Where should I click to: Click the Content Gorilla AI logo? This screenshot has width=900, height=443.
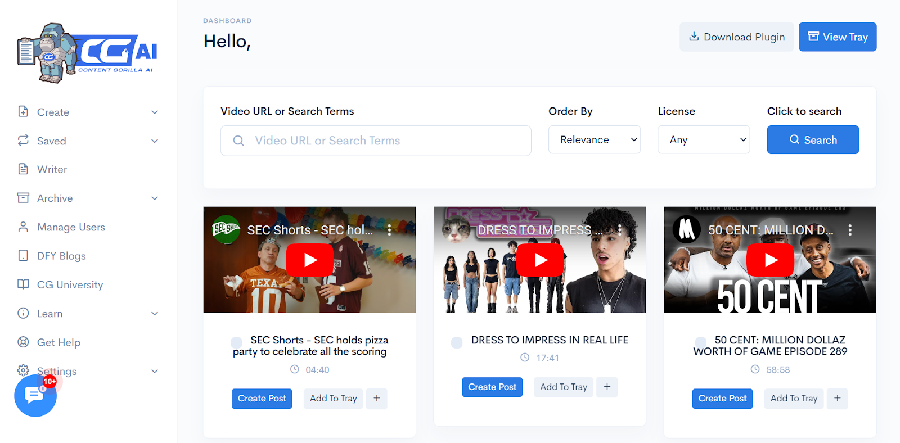click(x=87, y=53)
